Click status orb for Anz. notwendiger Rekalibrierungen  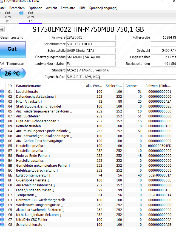[2, 136]
